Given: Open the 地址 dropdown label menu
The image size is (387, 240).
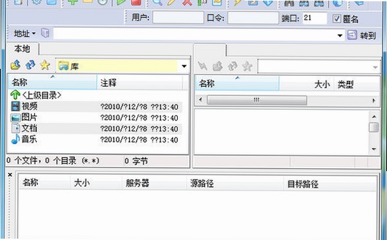Looking at the screenshot, I should coord(24,34).
